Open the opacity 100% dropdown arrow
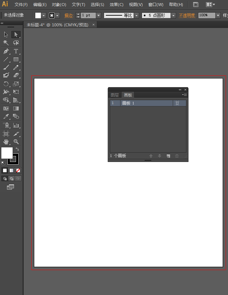This screenshot has width=228, height=295. [x=218, y=15]
